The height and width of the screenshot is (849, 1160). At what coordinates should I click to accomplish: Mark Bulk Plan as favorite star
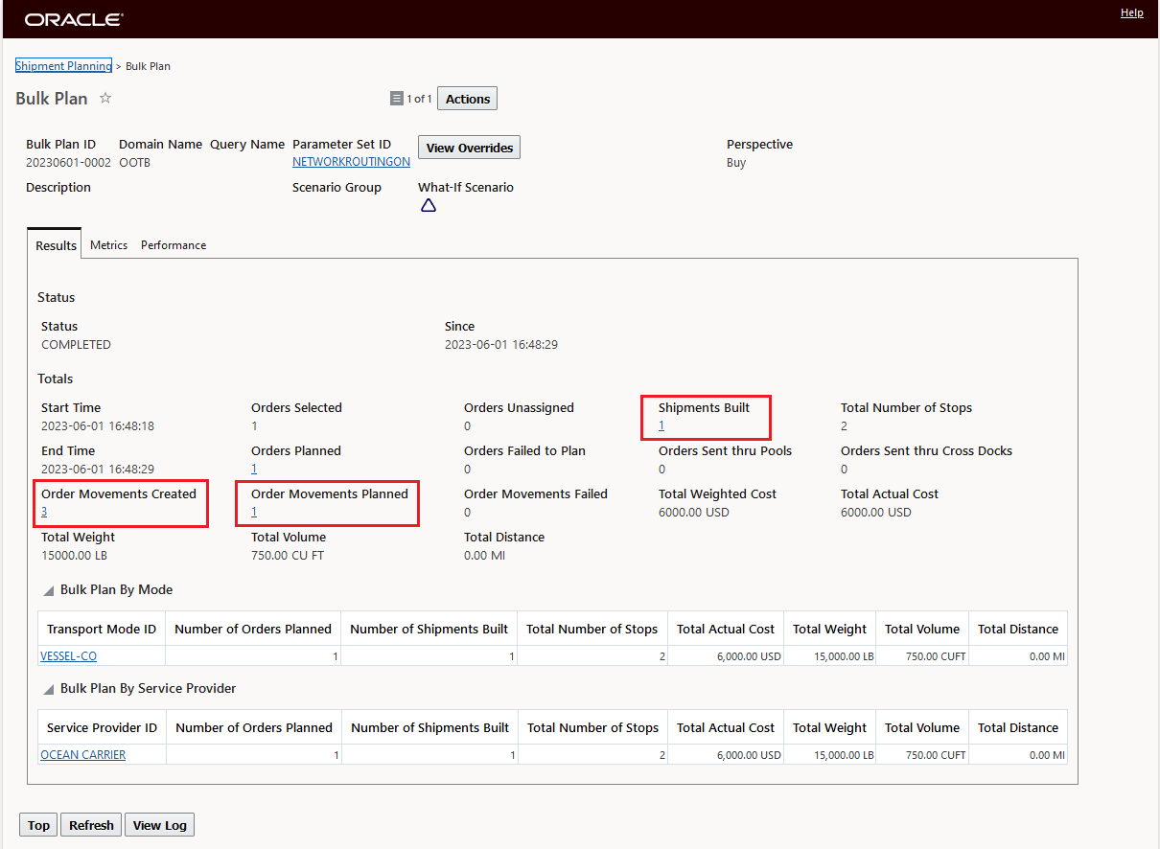click(105, 99)
